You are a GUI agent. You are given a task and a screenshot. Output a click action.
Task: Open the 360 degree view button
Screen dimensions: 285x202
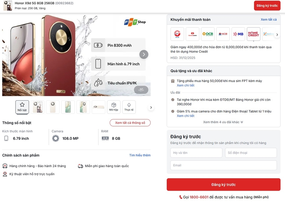coord(141,90)
